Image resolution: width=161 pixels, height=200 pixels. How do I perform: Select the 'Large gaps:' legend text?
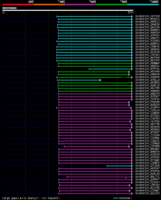[11, 198]
